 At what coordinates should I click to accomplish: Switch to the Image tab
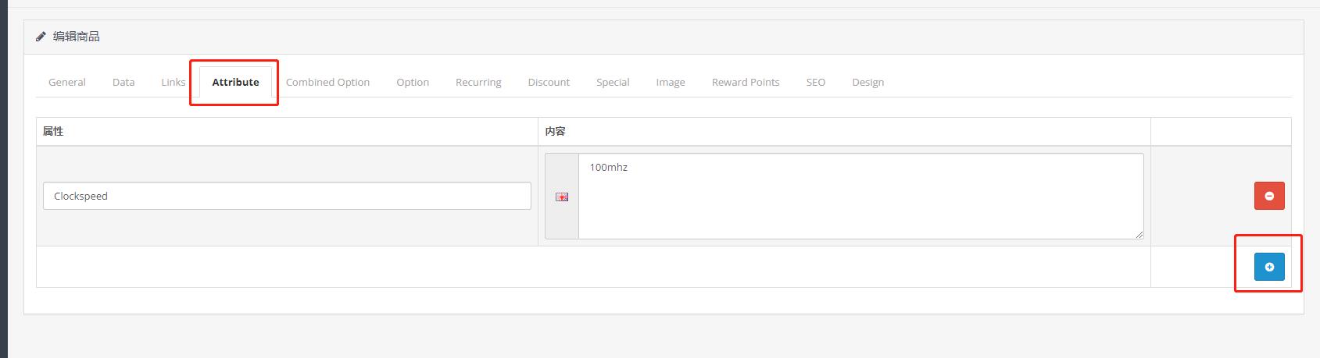click(x=671, y=82)
